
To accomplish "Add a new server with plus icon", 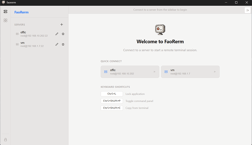I will click(62, 24).
